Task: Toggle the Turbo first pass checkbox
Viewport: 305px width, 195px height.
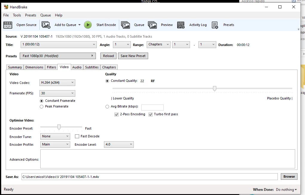Action: (151, 114)
